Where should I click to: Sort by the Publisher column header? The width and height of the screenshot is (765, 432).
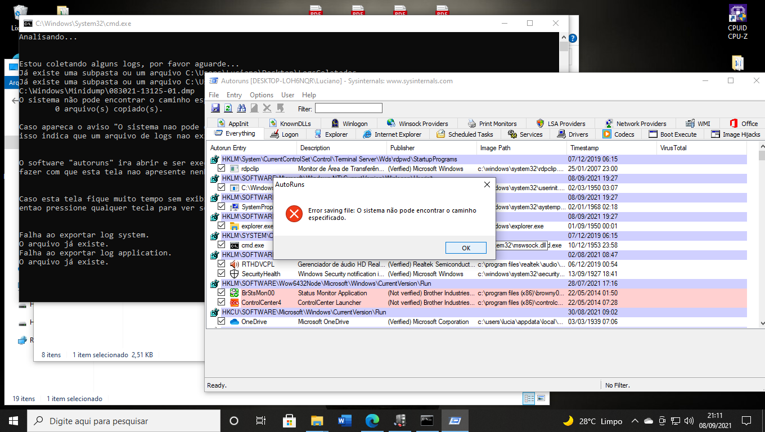[431, 148]
